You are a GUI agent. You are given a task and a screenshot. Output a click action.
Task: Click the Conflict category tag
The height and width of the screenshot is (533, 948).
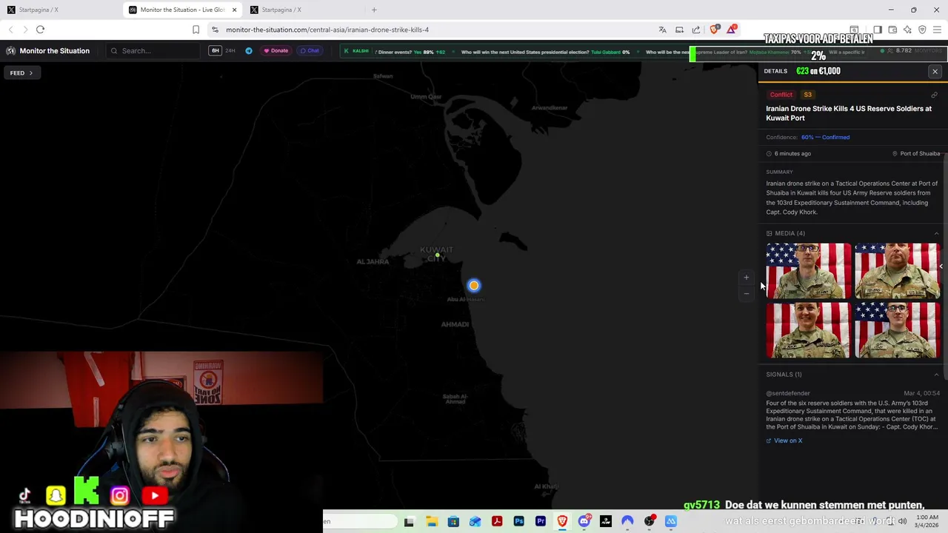(x=781, y=95)
